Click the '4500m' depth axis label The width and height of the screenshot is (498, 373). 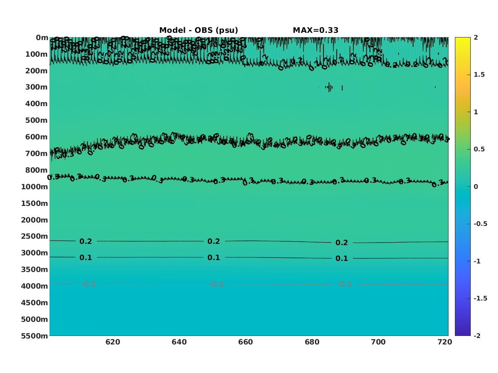pos(34,303)
